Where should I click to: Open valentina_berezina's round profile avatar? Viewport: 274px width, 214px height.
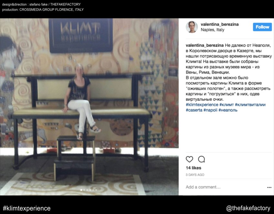192,27
